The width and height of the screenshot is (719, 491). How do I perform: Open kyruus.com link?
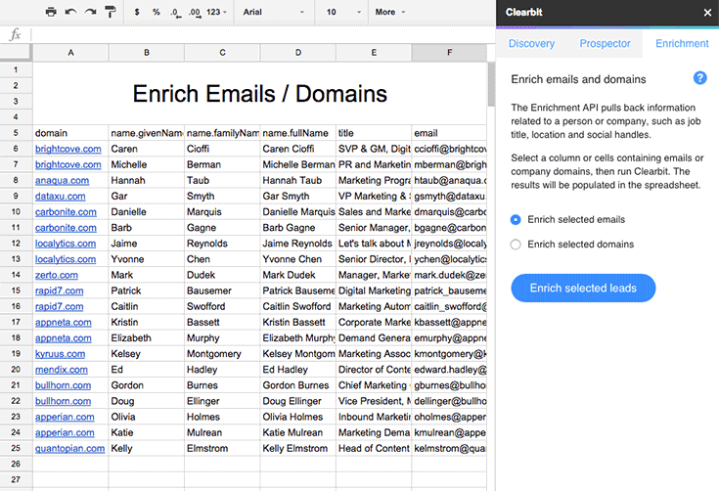pyautogui.click(x=60, y=354)
